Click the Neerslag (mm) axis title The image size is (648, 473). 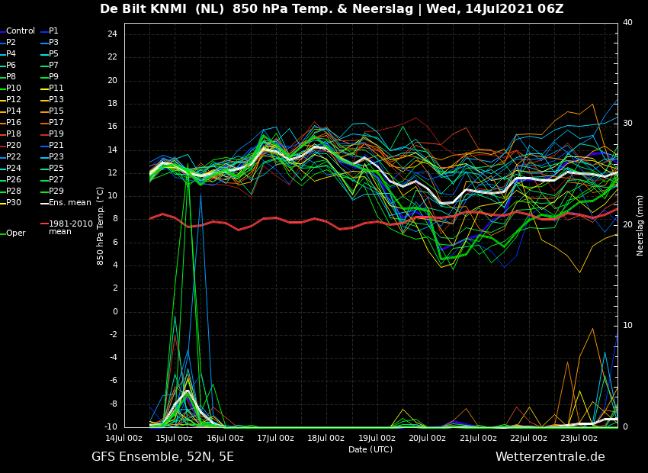(x=640, y=225)
